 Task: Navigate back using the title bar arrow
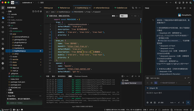(167, 3)
